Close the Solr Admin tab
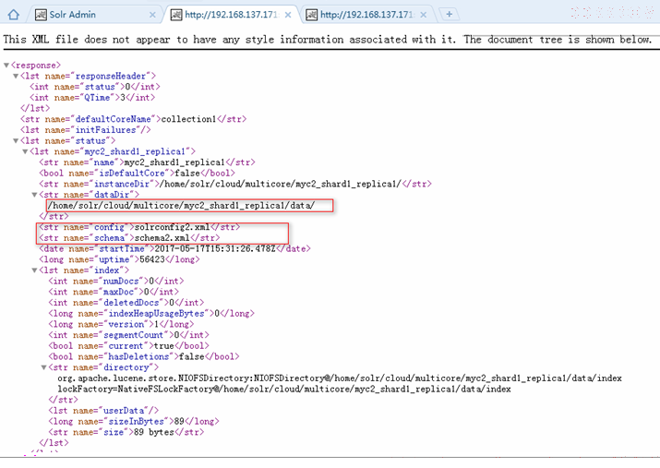660x468 pixels. click(x=152, y=15)
